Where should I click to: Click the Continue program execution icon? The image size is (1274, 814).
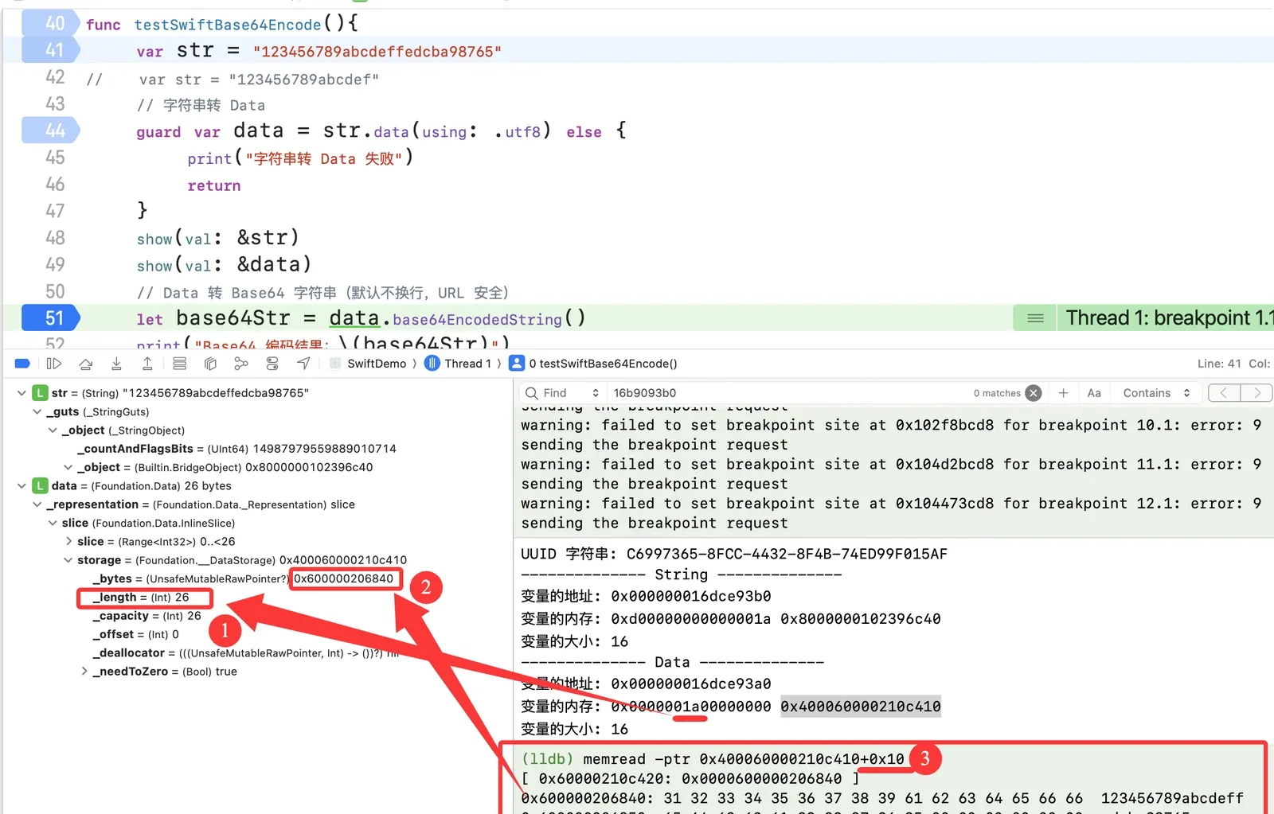[54, 364]
